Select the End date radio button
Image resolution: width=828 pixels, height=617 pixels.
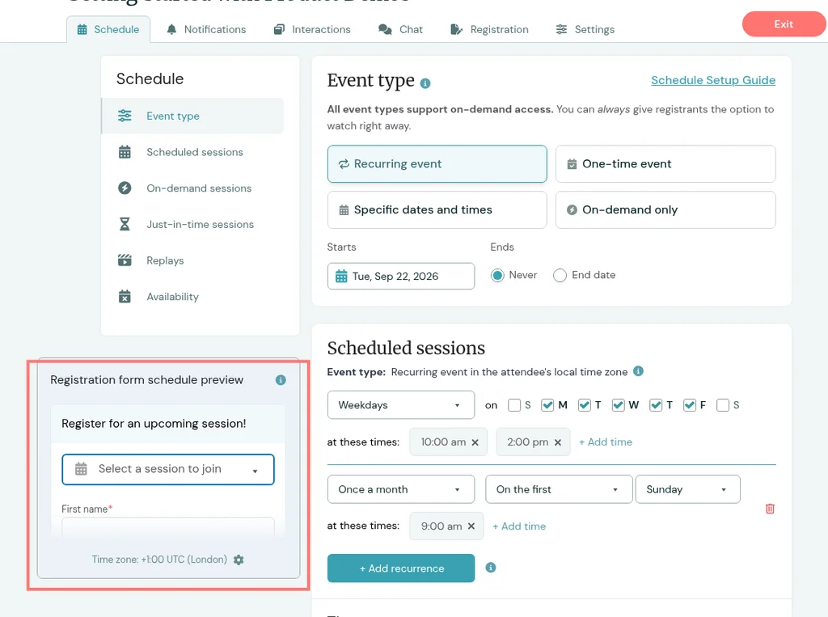[x=560, y=276]
